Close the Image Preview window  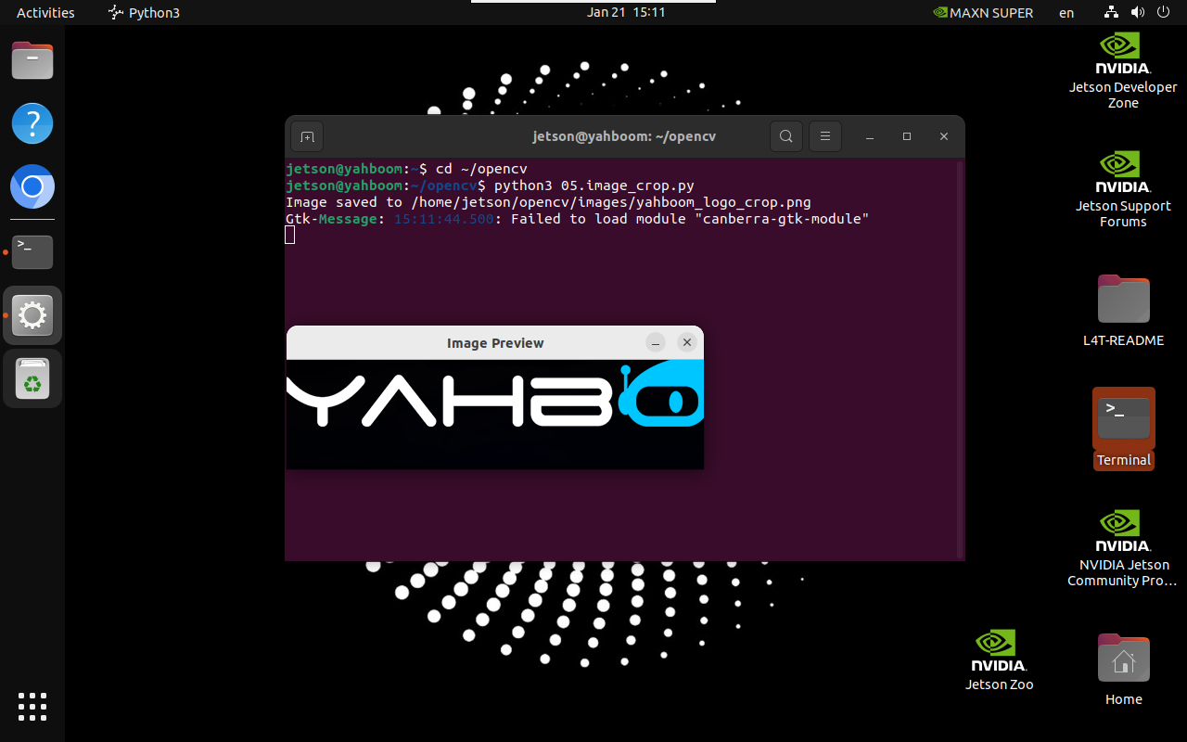687,343
